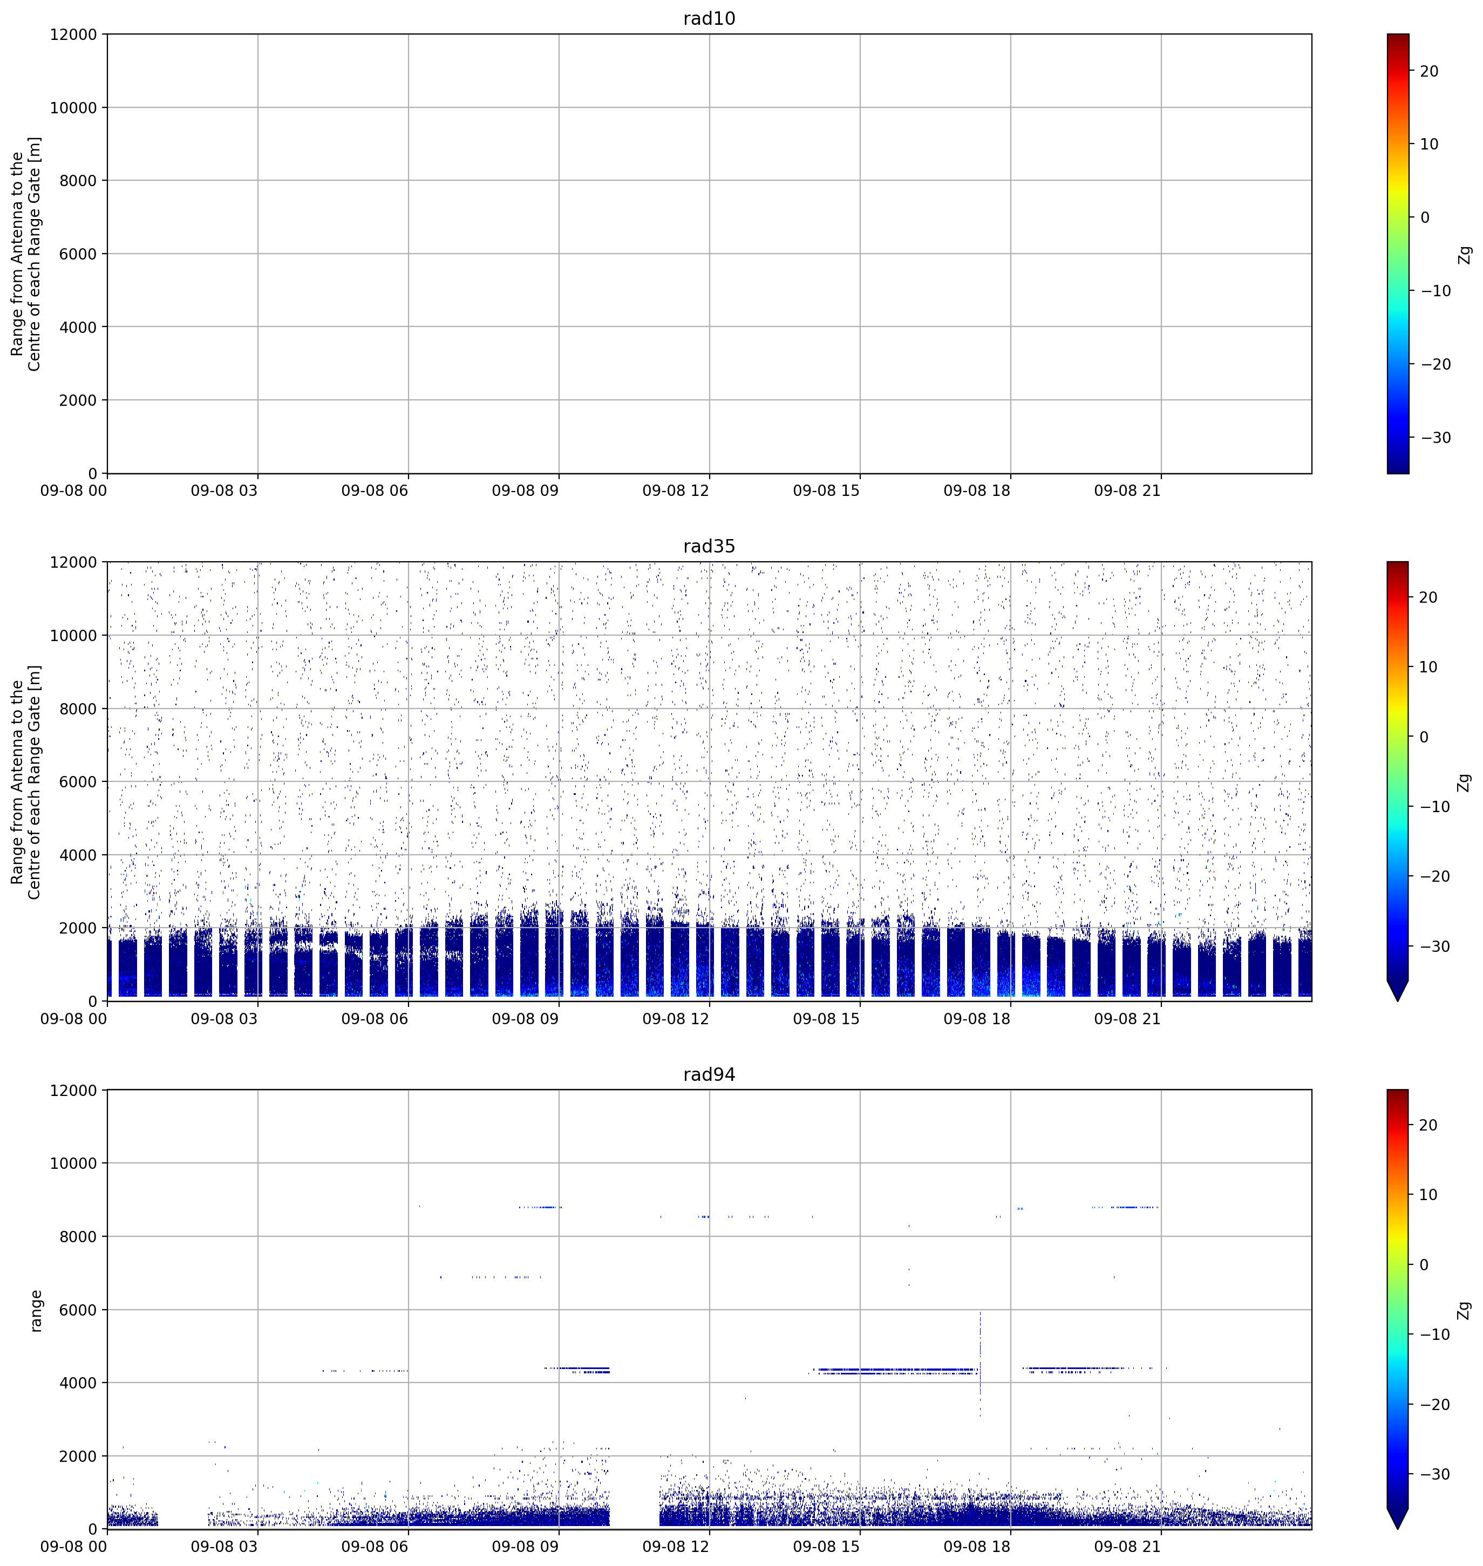This screenshot has height=1566, width=1483.
Task: Click the rad10 y-axis range label
Action: coord(25,254)
